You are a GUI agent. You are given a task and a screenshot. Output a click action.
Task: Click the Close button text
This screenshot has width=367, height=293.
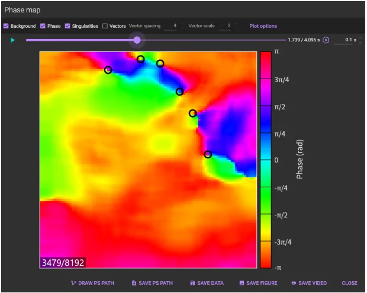click(349, 283)
